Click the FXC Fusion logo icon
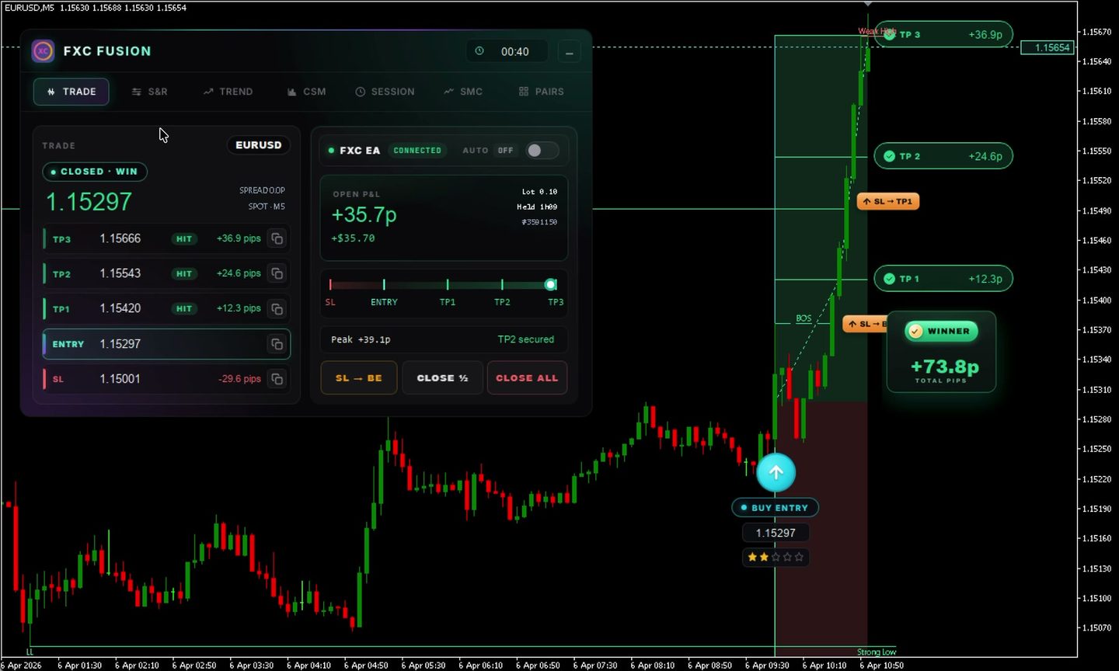Image resolution: width=1119 pixels, height=671 pixels. tap(43, 51)
